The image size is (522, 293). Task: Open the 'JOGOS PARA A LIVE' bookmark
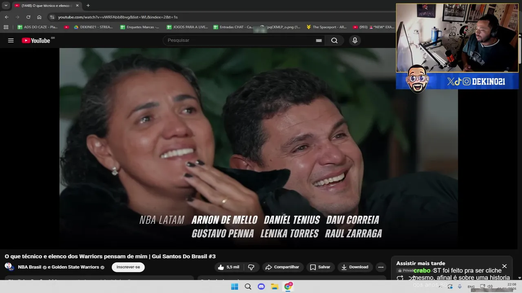pyautogui.click(x=187, y=27)
